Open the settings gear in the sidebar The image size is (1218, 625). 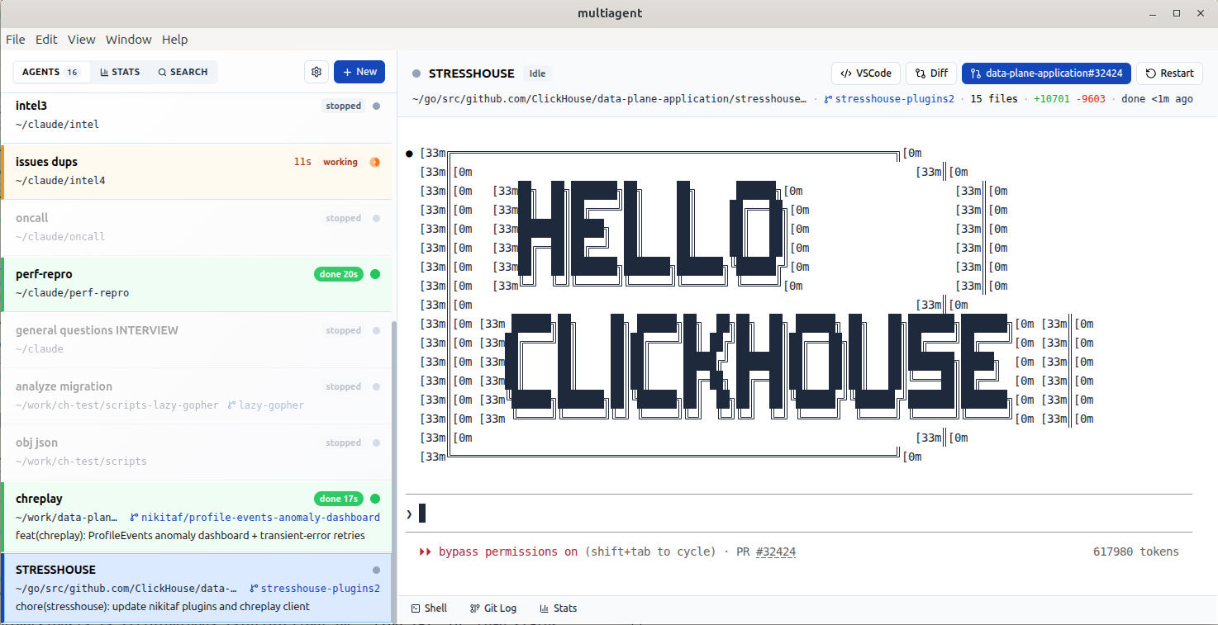[316, 72]
